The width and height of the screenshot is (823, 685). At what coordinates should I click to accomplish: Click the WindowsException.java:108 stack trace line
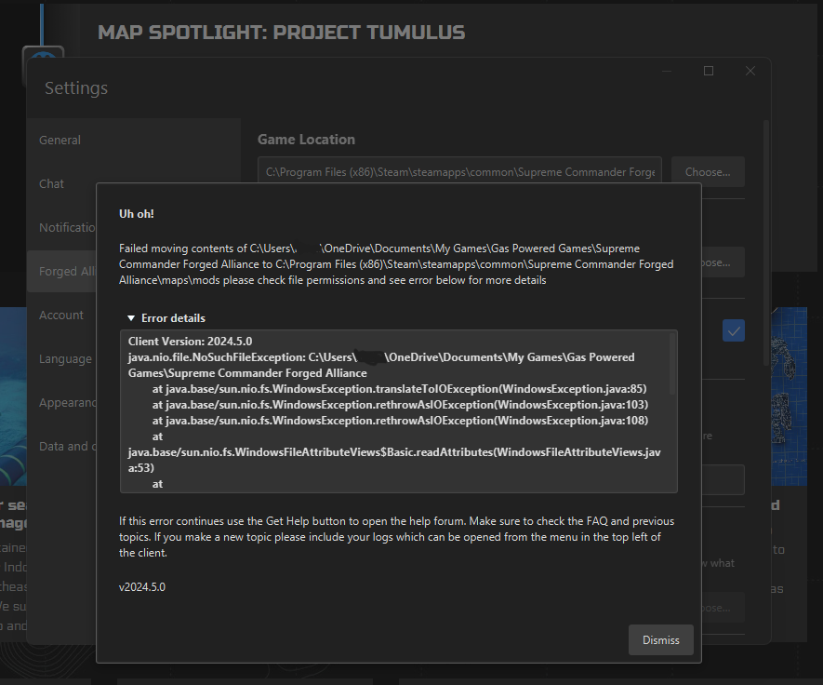(400, 421)
